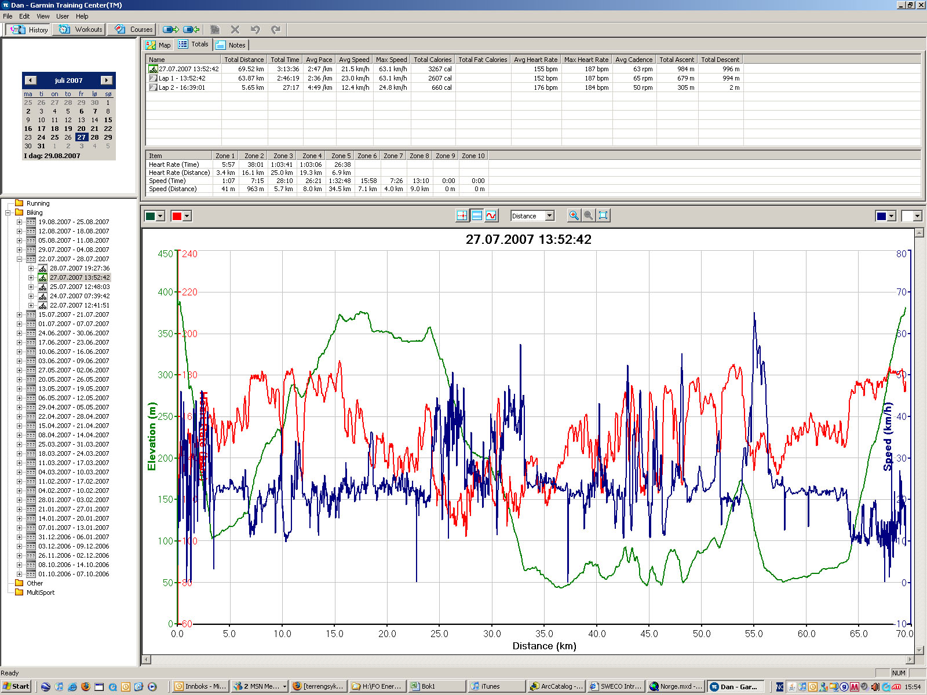The image size is (927, 695).
Task: Toggle the graph smoothing curve button
Action: 491,215
